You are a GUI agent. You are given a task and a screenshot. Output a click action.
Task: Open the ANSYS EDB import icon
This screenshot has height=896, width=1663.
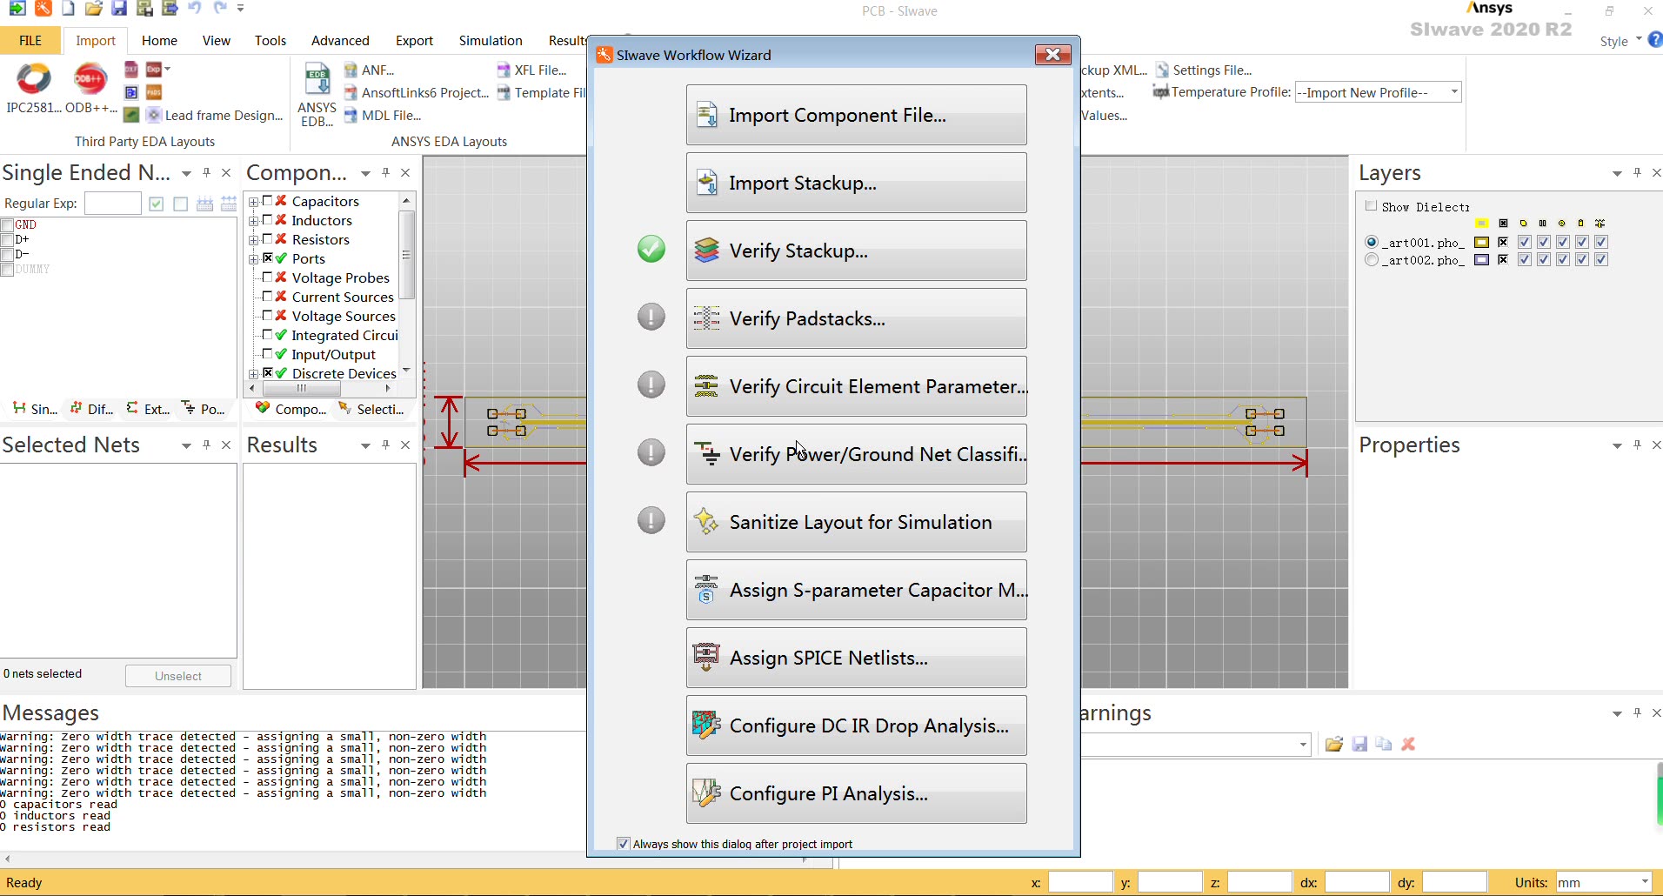pyautogui.click(x=317, y=79)
